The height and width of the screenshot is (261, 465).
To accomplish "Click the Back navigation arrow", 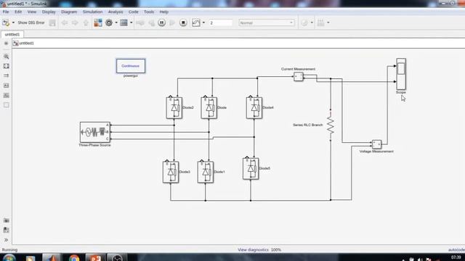I will [65, 22].
